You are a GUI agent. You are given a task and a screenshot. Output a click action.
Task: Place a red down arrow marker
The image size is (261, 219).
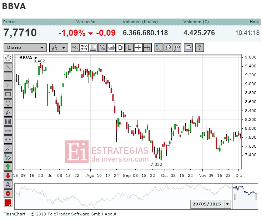[x=8, y=175]
